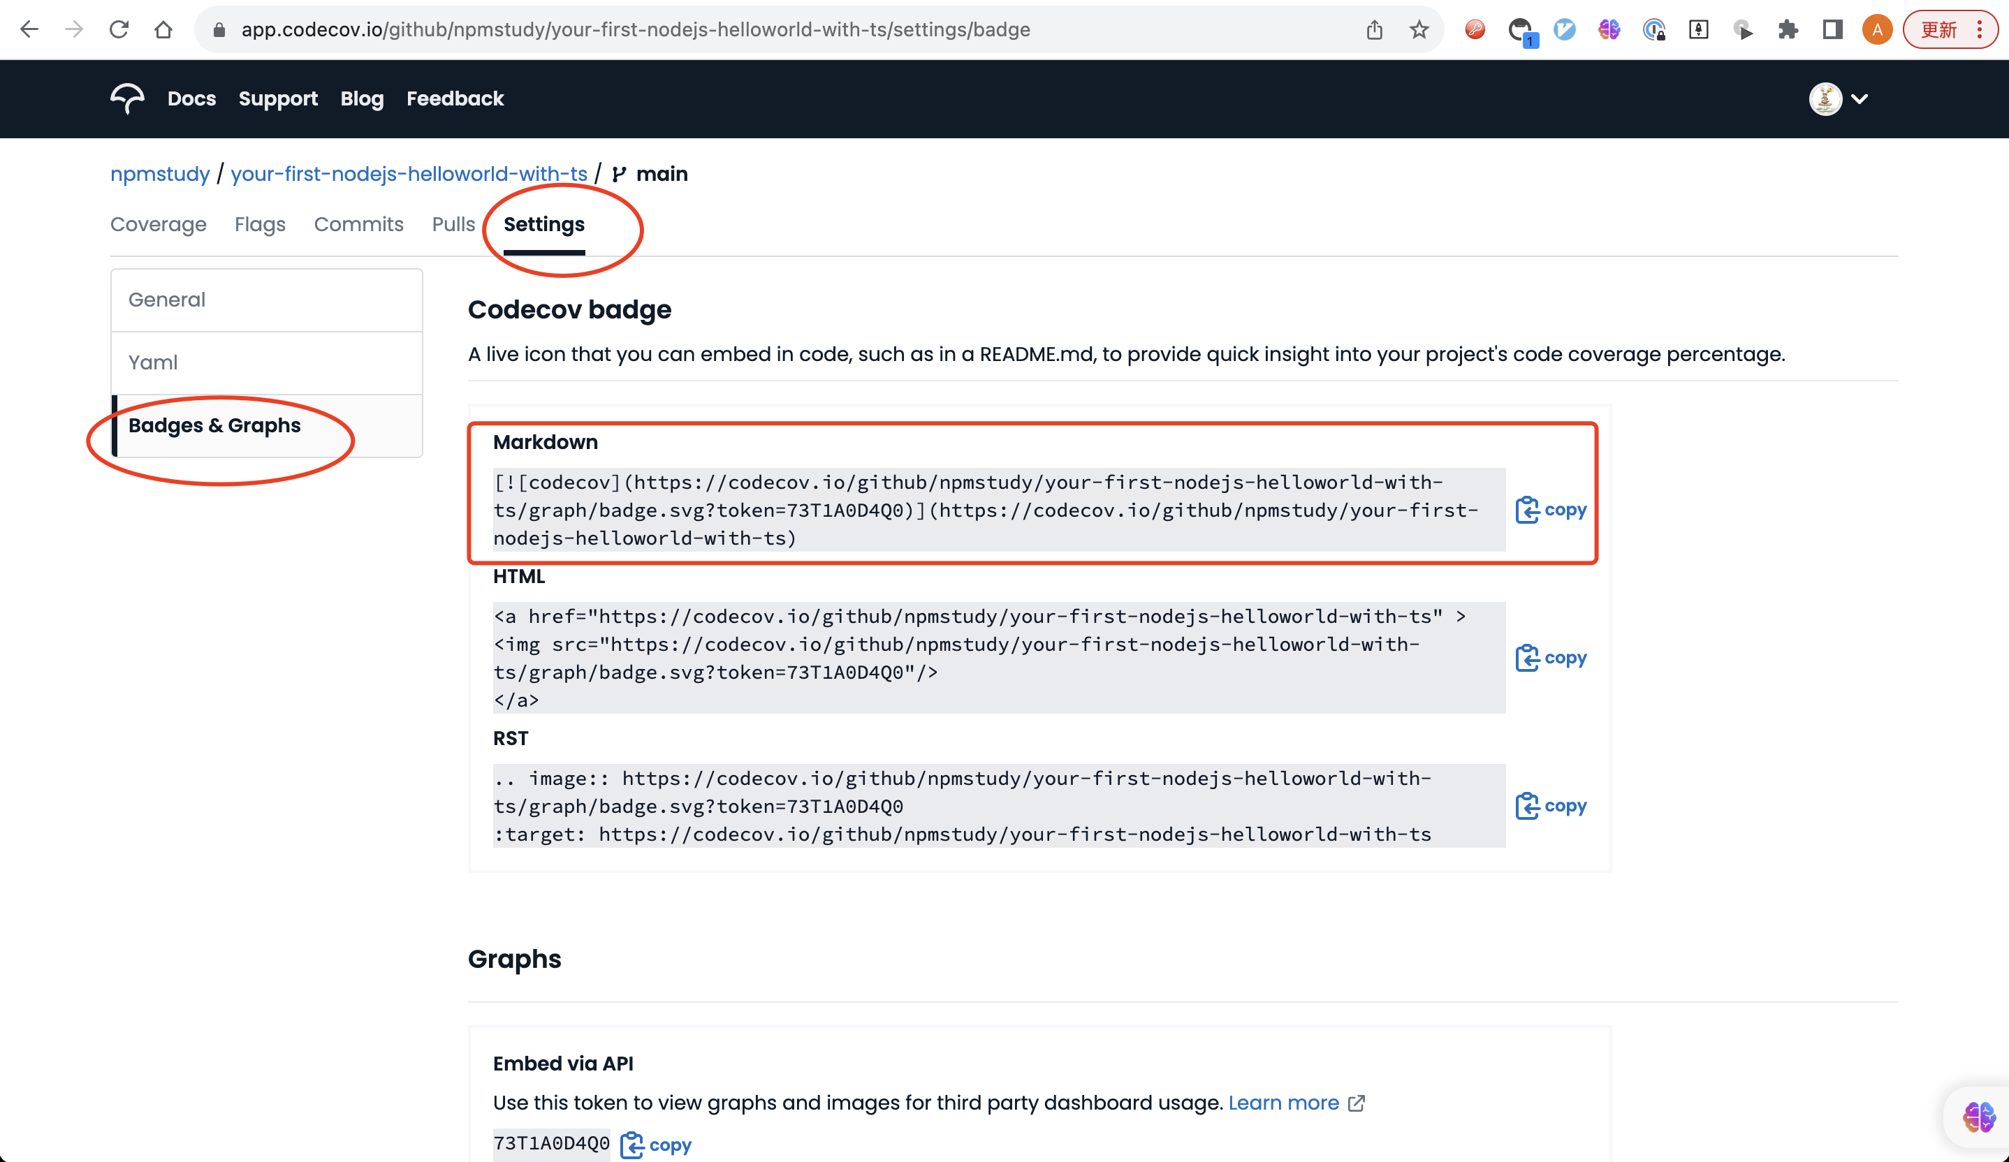Click the HTML badge code block
Viewport: 2009px width, 1162px height.
pos(999,659)
